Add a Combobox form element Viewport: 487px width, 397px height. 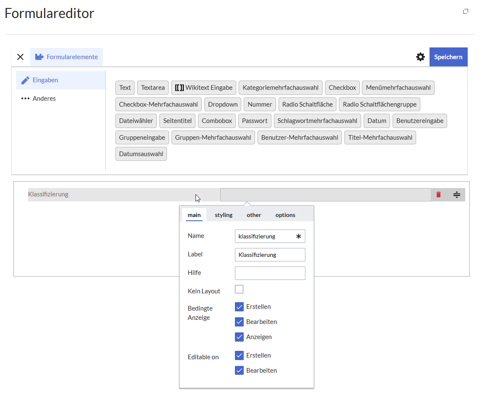[x=217, y=121]
